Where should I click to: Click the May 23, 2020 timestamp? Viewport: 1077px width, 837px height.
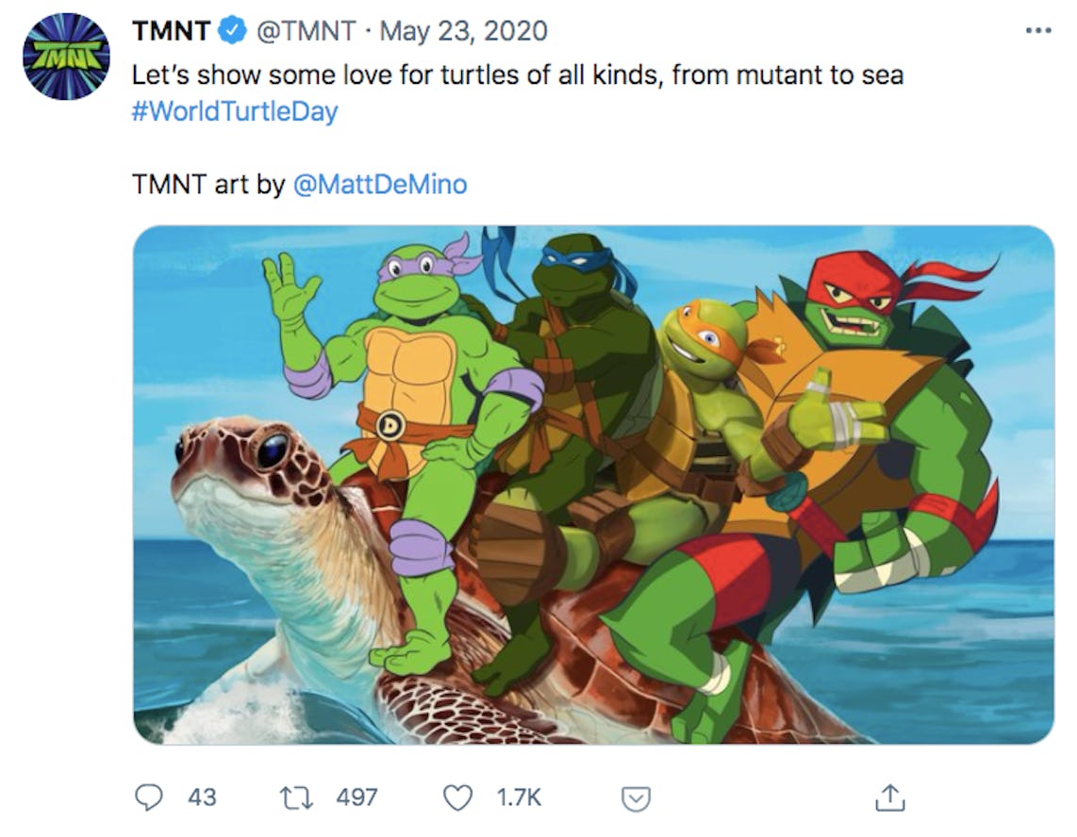click(x=462, y=31)
